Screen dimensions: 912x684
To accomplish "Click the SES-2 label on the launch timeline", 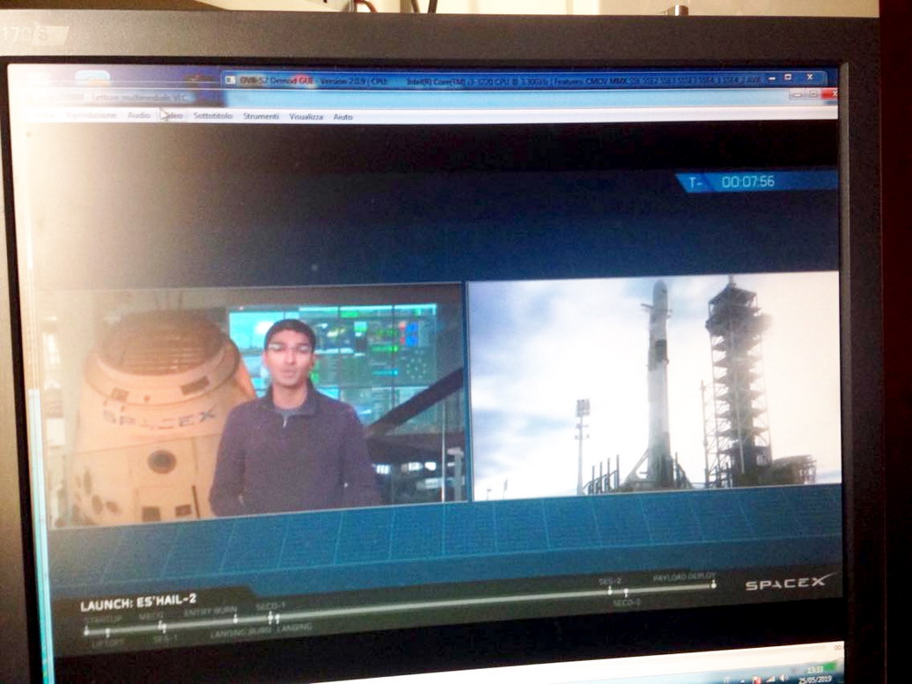I will pos(610,581).
